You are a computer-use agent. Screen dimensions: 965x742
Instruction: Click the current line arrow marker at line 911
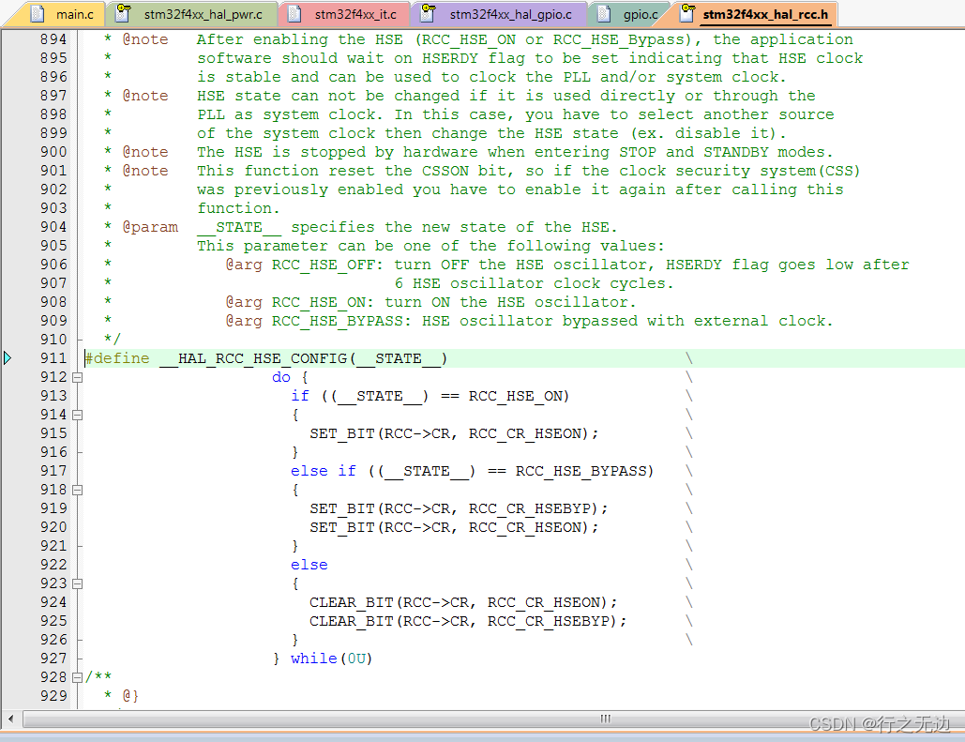[8, 357]
